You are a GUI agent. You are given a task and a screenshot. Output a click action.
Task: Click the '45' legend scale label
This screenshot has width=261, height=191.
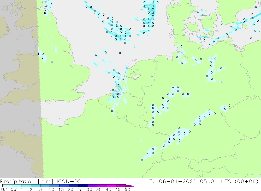tap(118, 189)
